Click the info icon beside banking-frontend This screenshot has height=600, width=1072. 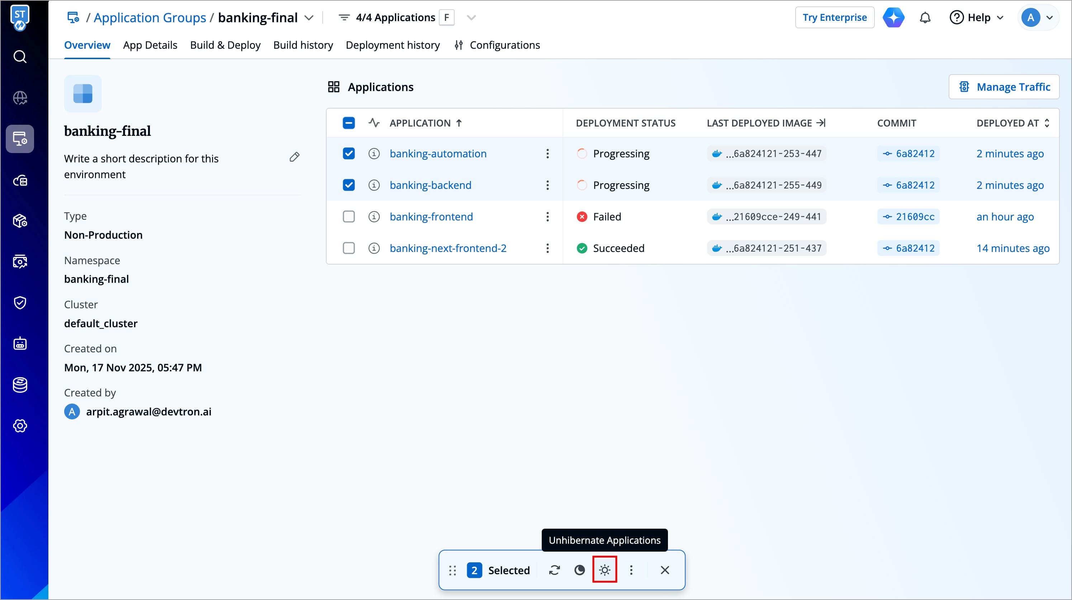click(374, 216)
